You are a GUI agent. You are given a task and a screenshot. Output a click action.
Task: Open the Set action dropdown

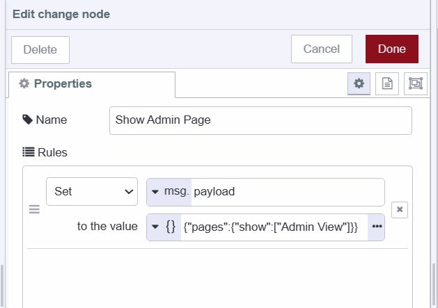pos(91,191)
